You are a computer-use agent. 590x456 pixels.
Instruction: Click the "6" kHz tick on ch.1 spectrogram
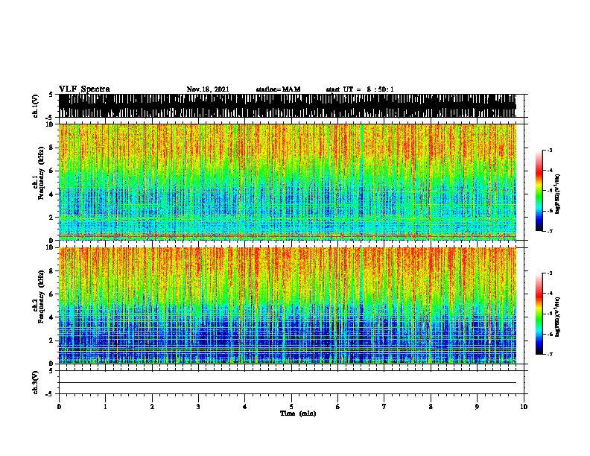(52, 171)
